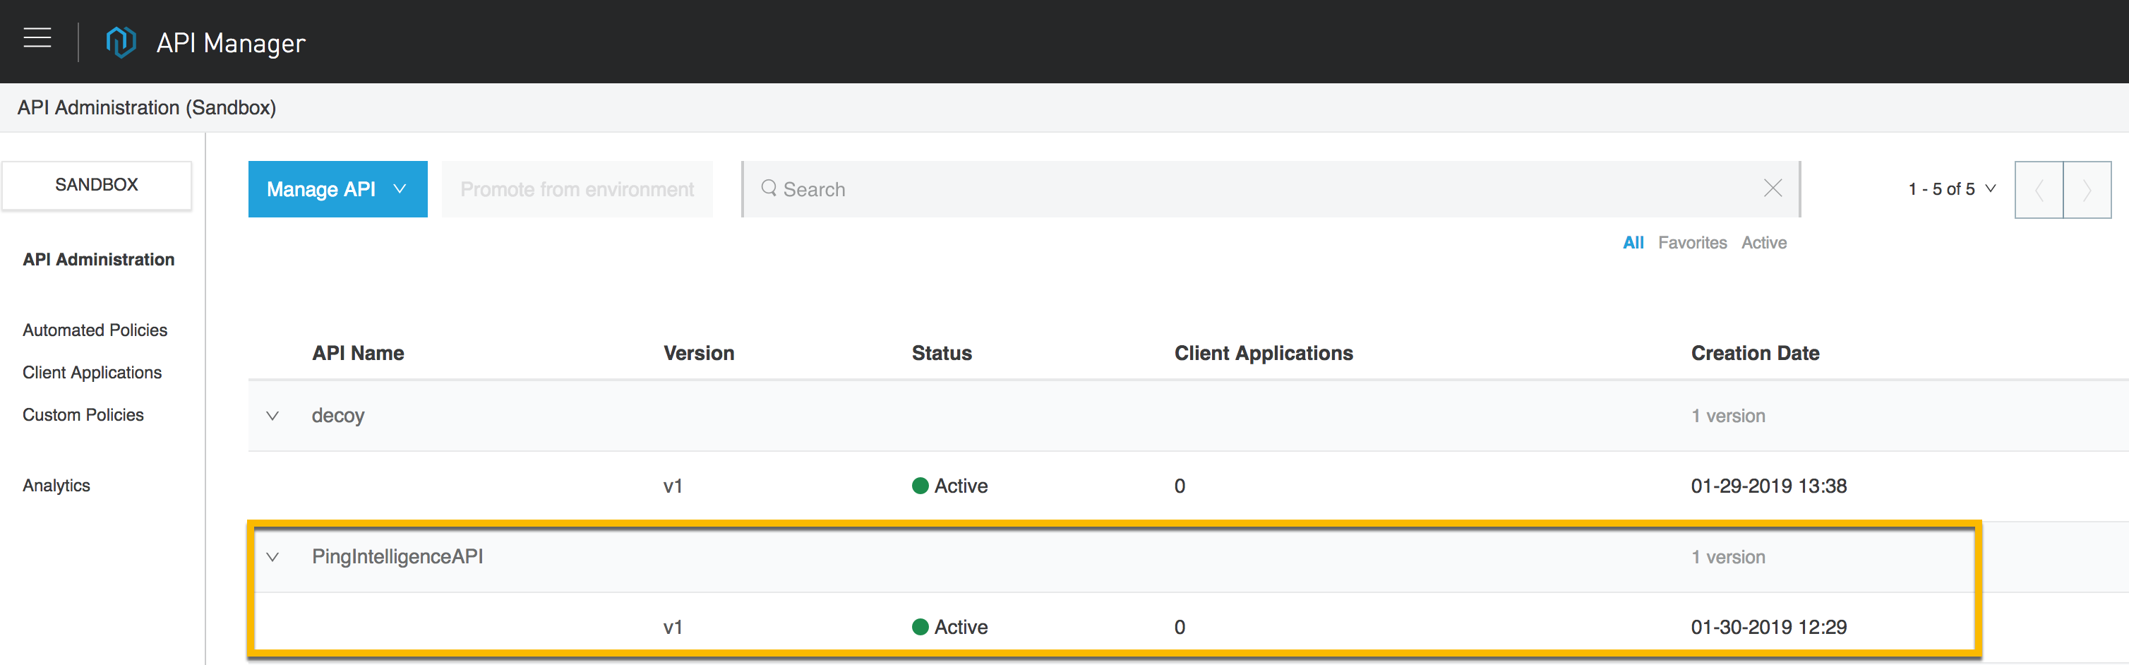Filter list by Favorites

click(x=1692, y=243)
